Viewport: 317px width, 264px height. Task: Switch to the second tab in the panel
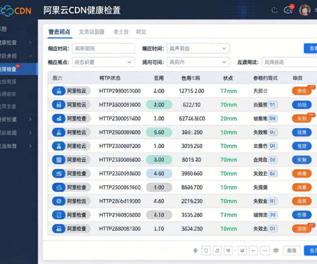(91, 32)
